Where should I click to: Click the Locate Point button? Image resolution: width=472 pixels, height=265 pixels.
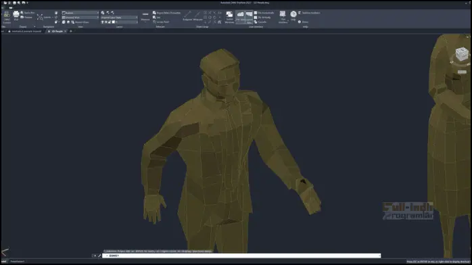(161, 22)
